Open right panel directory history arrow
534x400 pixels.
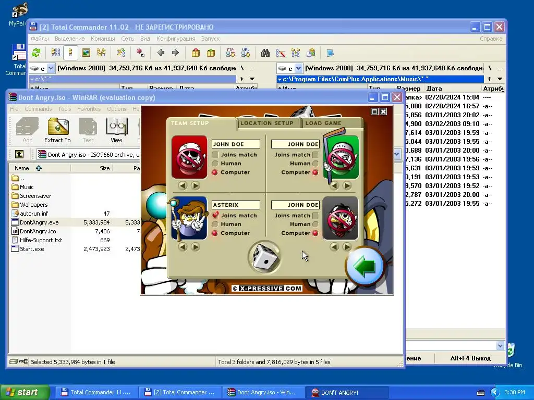tap(500, 79)
